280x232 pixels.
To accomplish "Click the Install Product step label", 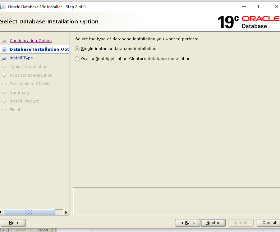I will click(24, 101).
